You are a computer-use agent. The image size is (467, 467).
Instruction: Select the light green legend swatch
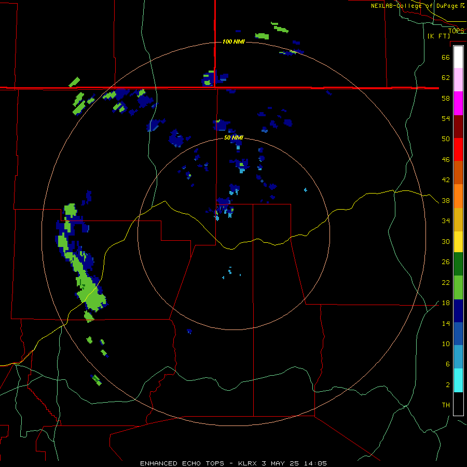point(458,287)
